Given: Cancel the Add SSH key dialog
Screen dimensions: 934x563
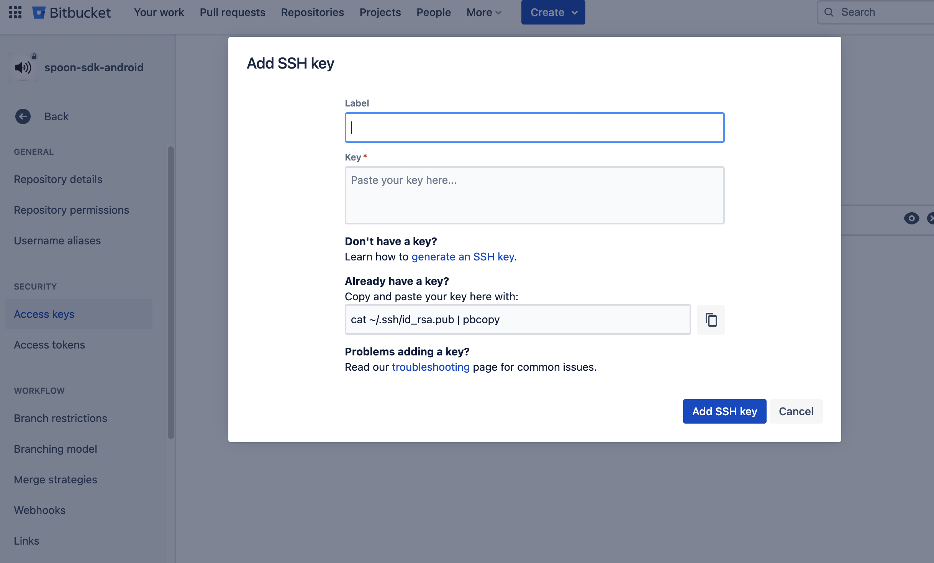Looking at the screenshot, I should click(796, 411).
